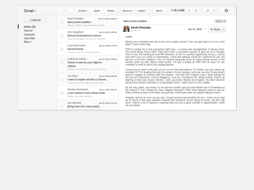This screenshot has height=190, width=254.
Task: Select the Sense8 family email checkbox
Action: (x=62, y=49)
